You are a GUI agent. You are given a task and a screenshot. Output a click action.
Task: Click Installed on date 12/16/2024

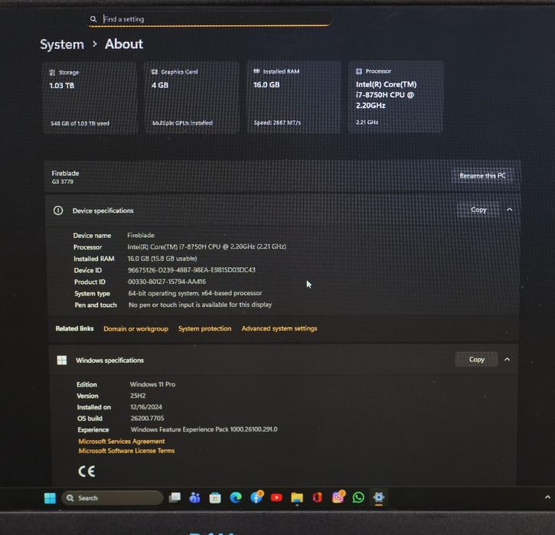point(146,407)
